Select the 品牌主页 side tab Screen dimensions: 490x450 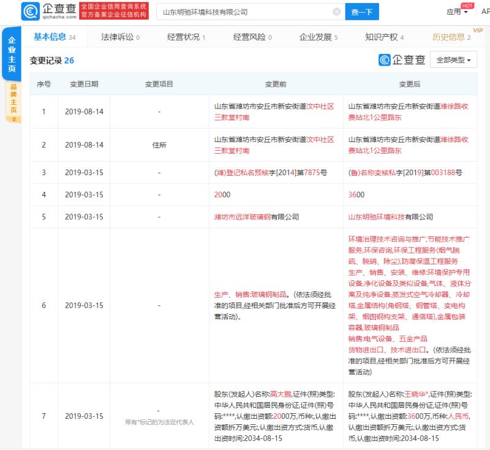pyautogui.click(x=13, y=102)
